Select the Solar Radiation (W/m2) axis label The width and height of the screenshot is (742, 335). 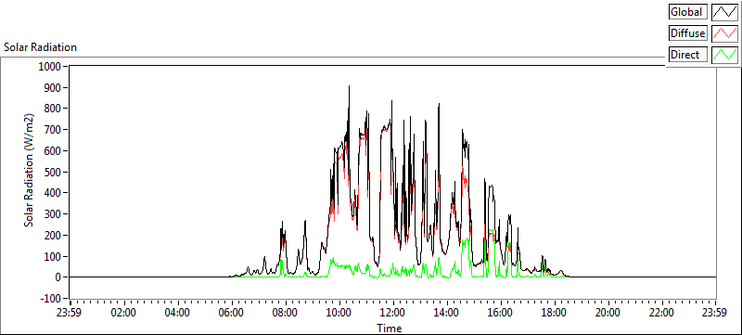30,170
